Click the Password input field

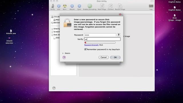[100, 35]
